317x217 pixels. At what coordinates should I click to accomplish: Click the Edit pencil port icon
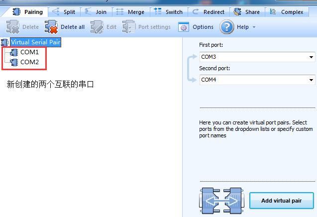click(97, 27)
